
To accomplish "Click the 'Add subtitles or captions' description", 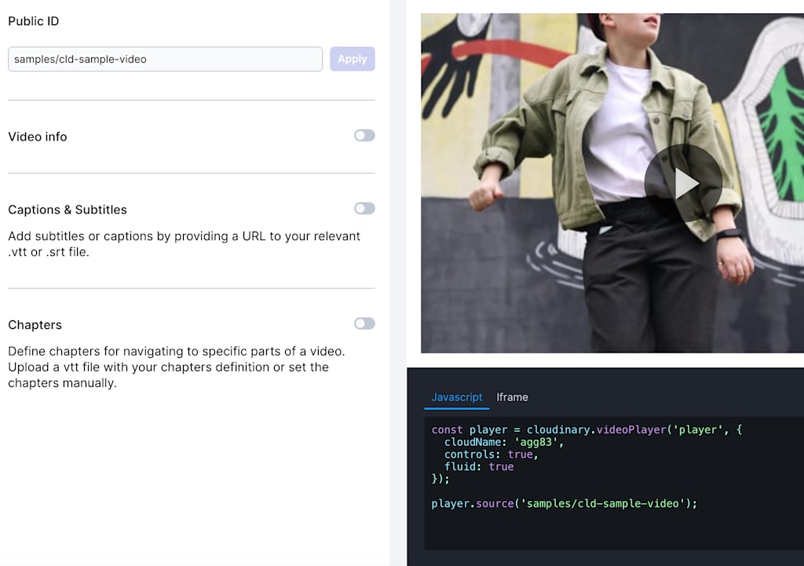I will tap(184, 244).
